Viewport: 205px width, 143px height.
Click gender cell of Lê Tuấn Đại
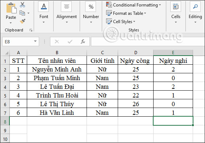[102, 86]
